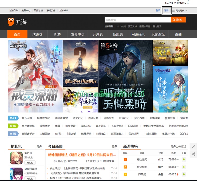Open 发号中心 in the top bar
Screen dimensions: 197x181
click(26, 10)
